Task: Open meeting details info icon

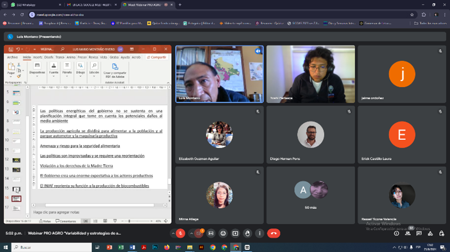Action: coord(396,233)
